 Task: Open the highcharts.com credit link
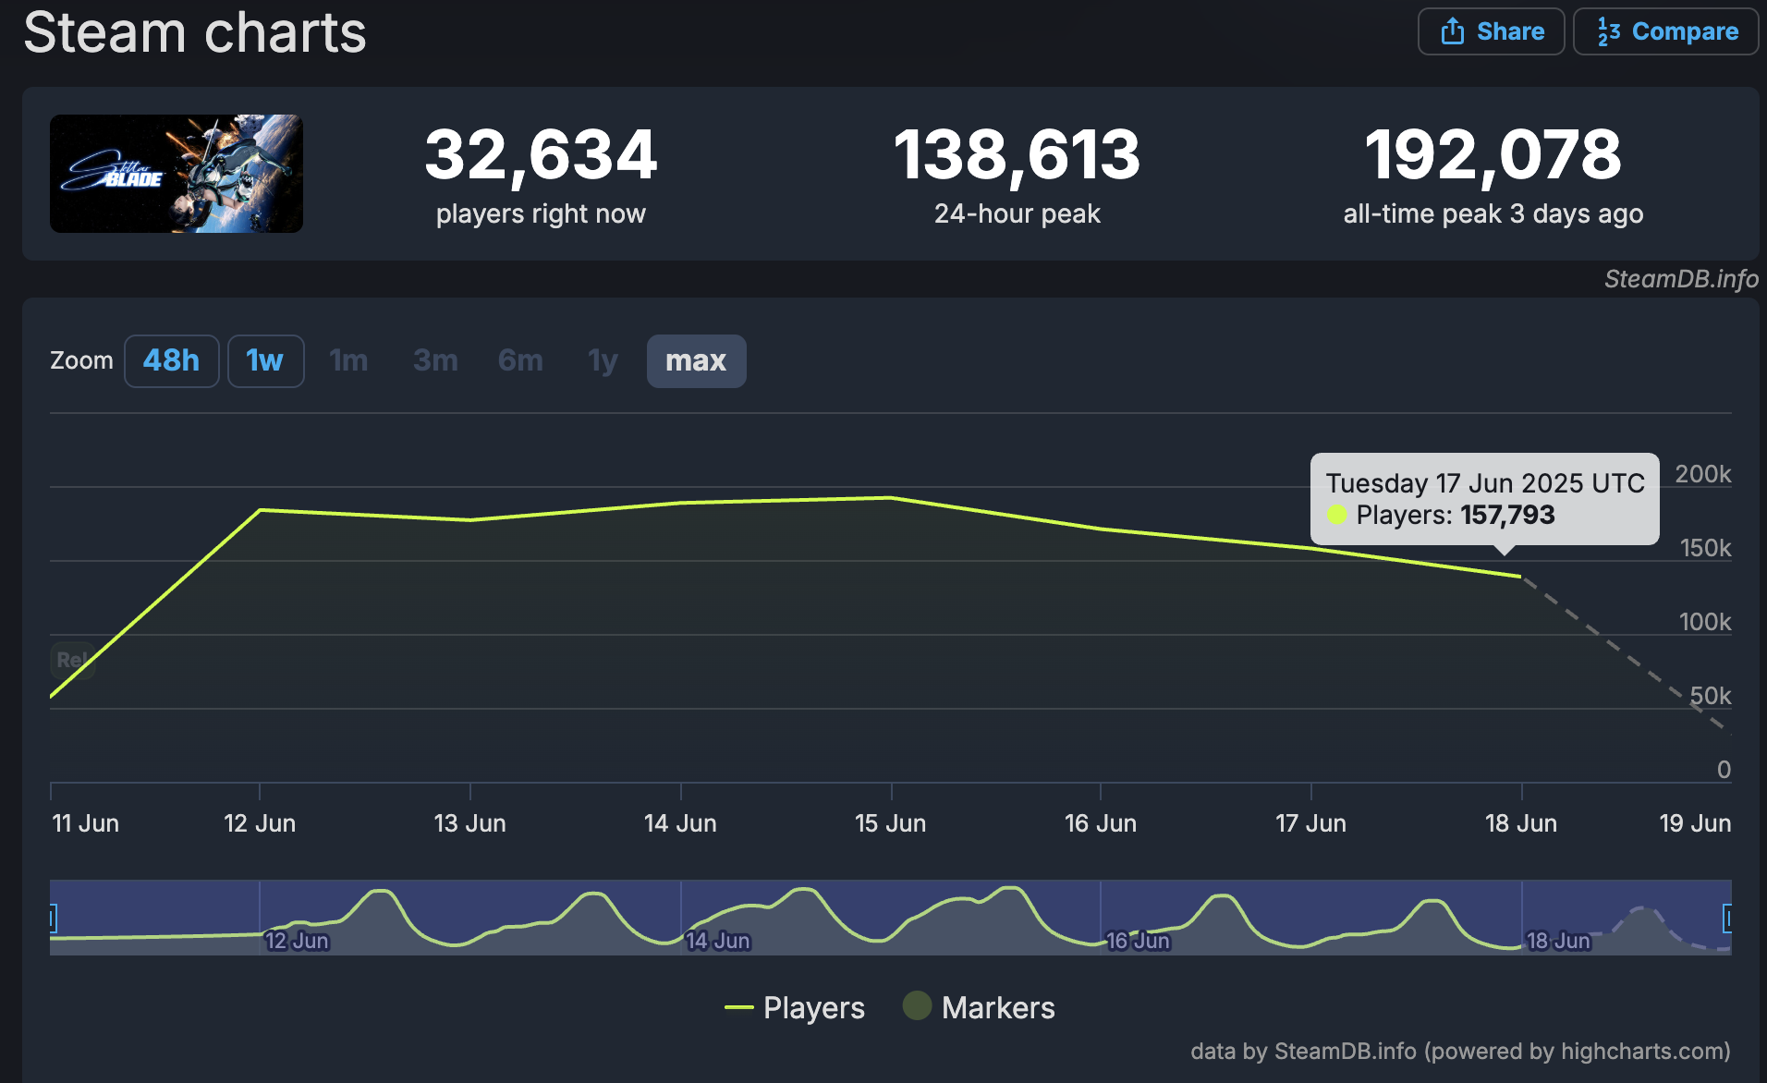(1460, 1052)
